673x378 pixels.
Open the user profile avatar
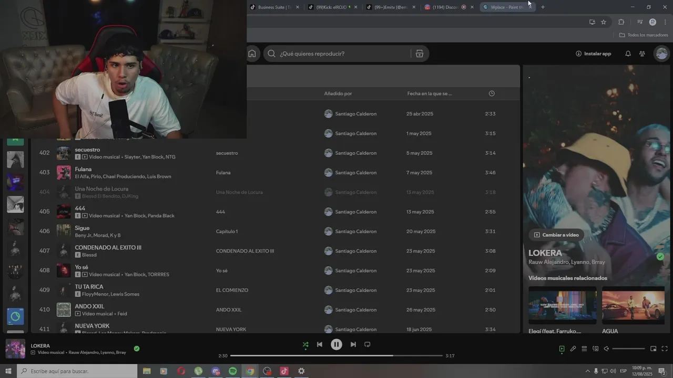661,54
